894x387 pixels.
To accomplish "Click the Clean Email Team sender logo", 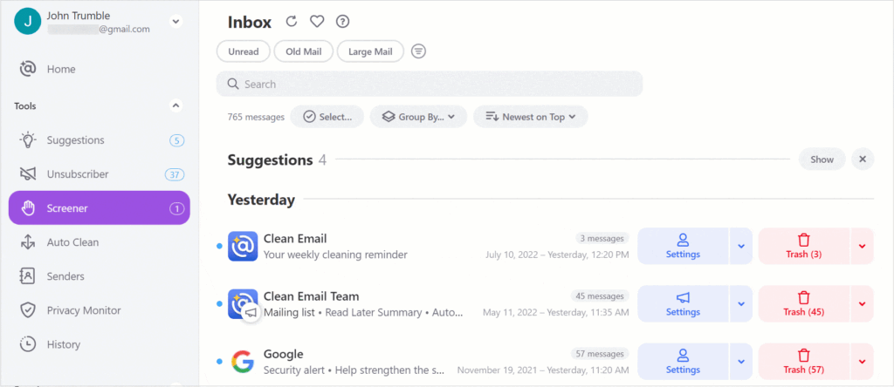I will click(x=243, y=304).
